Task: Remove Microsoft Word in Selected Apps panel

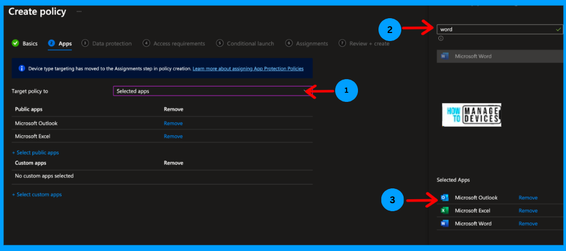Action: pos(528,224)
